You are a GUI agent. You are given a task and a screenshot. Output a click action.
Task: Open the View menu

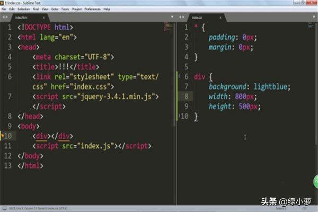[x=45, y=9]
